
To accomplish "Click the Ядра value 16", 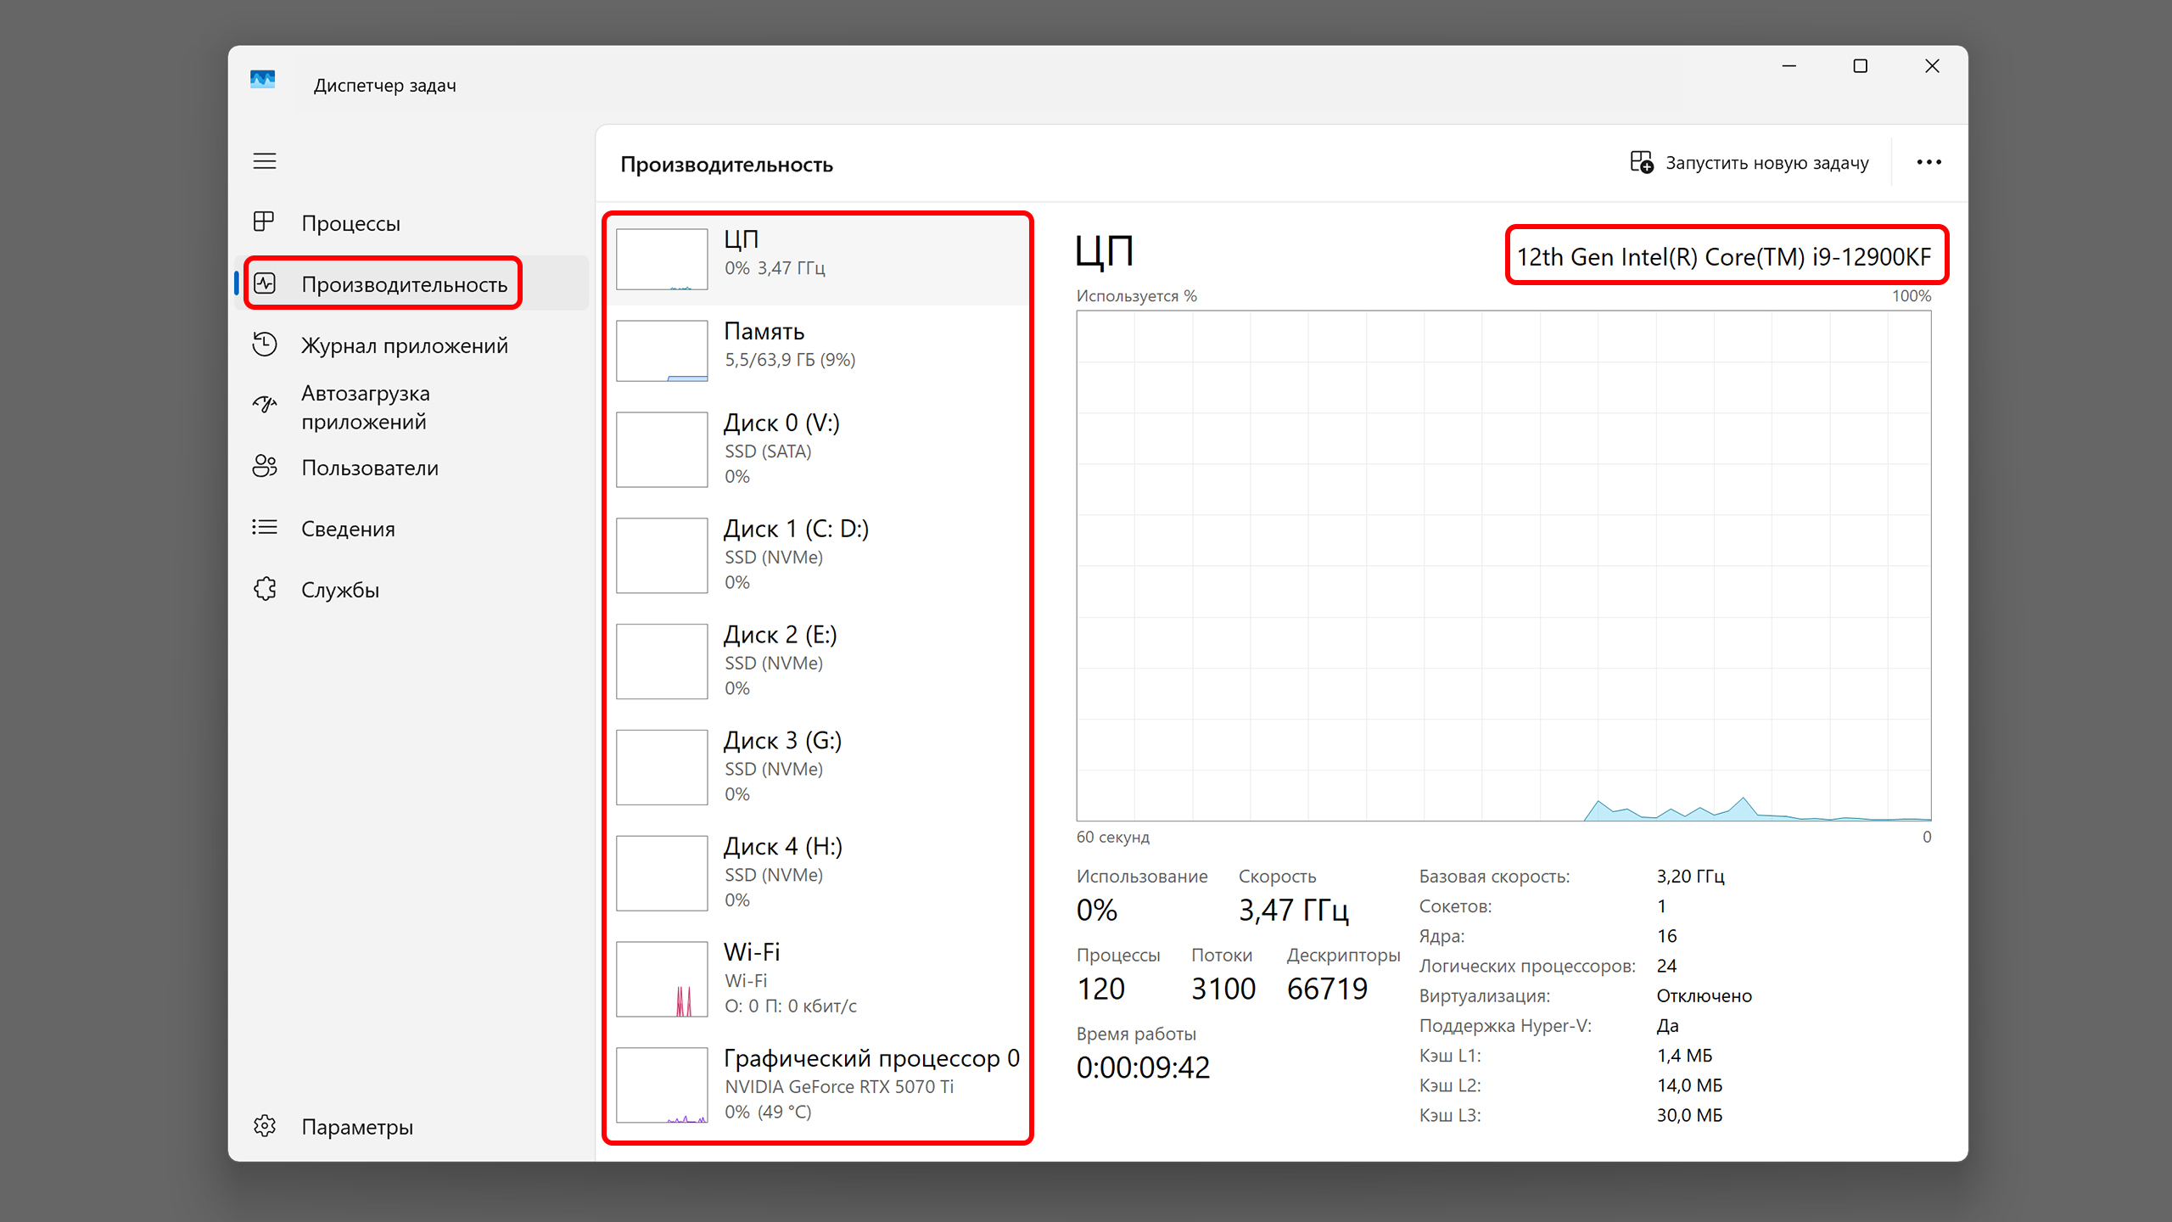I will tap(1666, 936).
